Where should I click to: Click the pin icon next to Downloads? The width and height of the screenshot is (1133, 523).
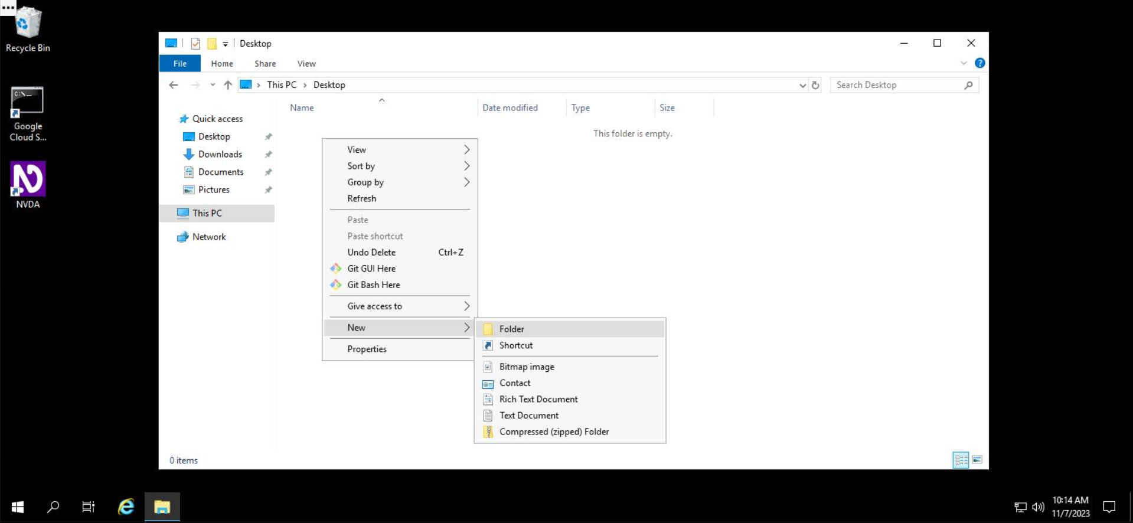coord(268,154)
